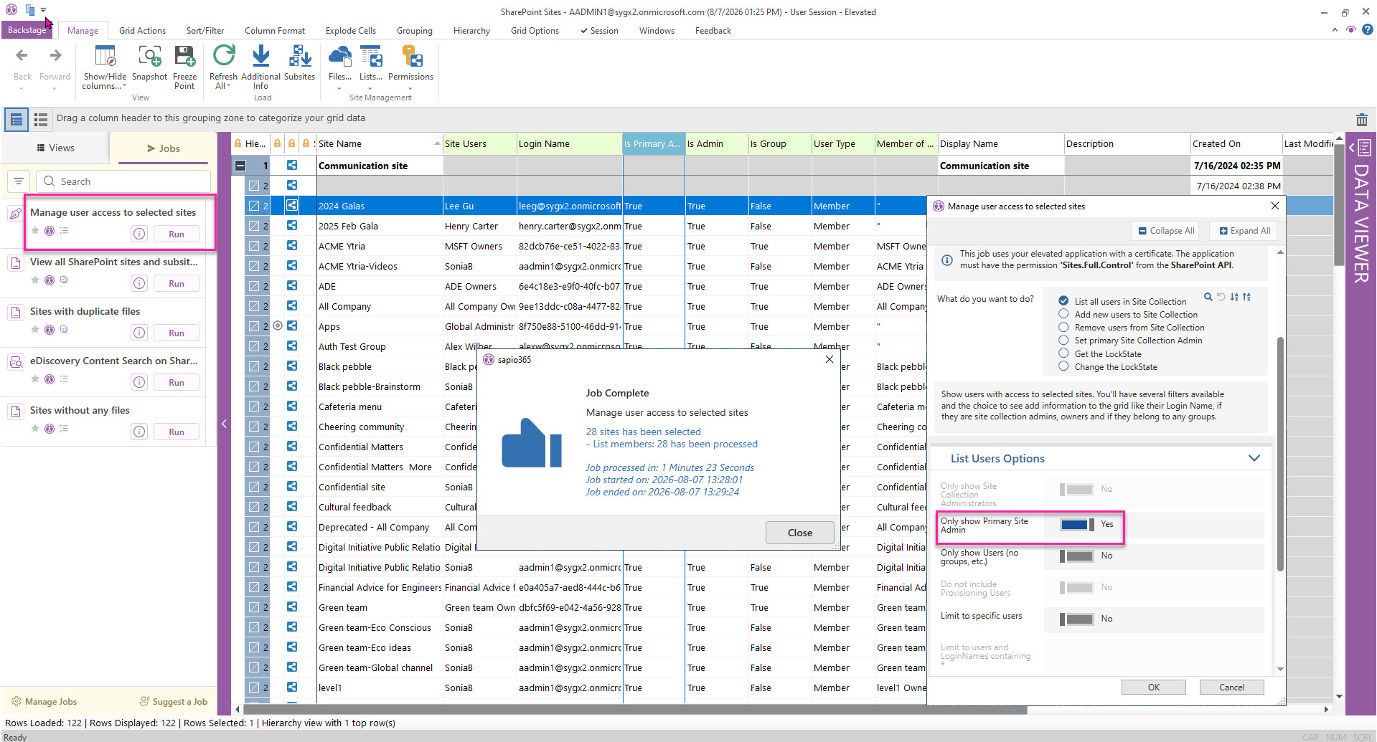Run the eDiscovery Content Search job
1377x742 pixels.
pyautogui.click(x=177, y=382)
